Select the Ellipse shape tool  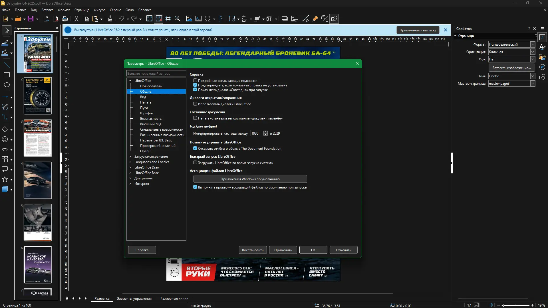[7, 85]
